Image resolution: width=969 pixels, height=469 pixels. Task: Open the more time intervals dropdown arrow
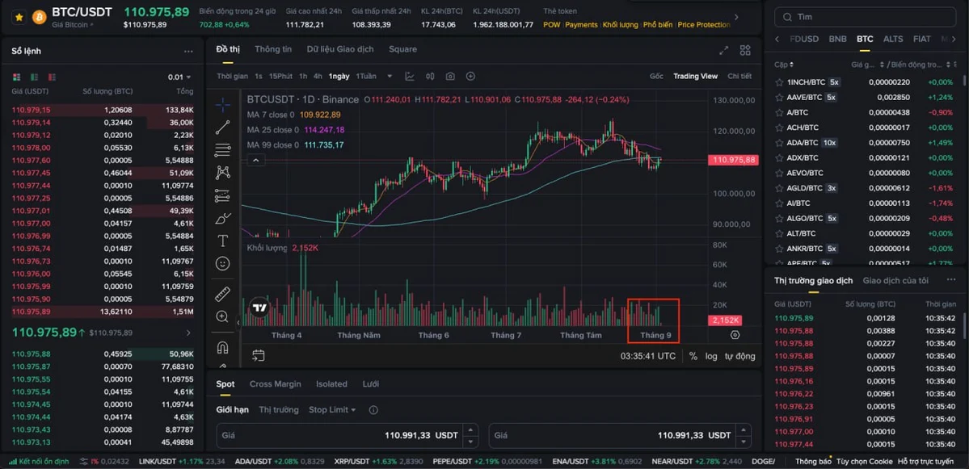point(390,76)
